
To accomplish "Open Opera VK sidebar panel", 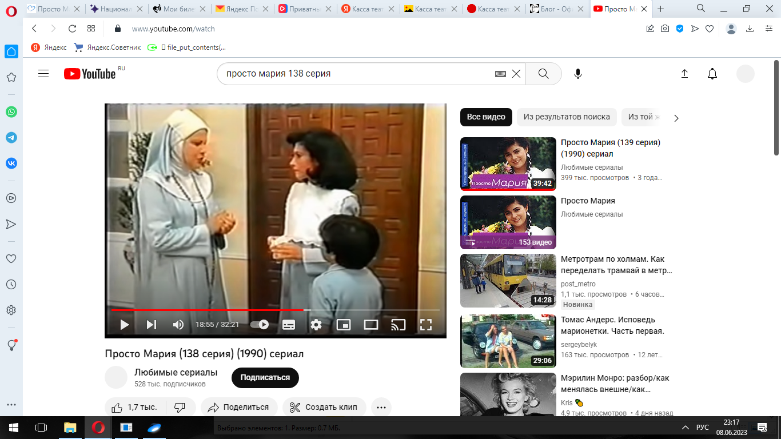I will pos(11,163).
